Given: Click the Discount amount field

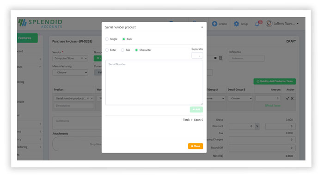Looking at the screenshot, I should [x=280, y=126].
